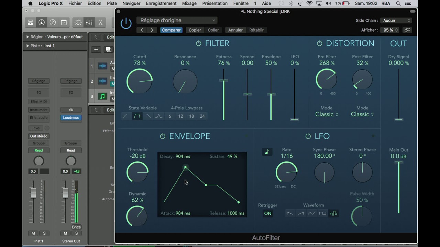
Task: Toggle the FILTER section power button
Action: (x=198, y=44)
